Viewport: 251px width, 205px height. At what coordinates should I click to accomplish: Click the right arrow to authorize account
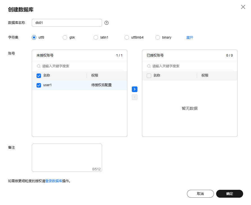(135, 89)
